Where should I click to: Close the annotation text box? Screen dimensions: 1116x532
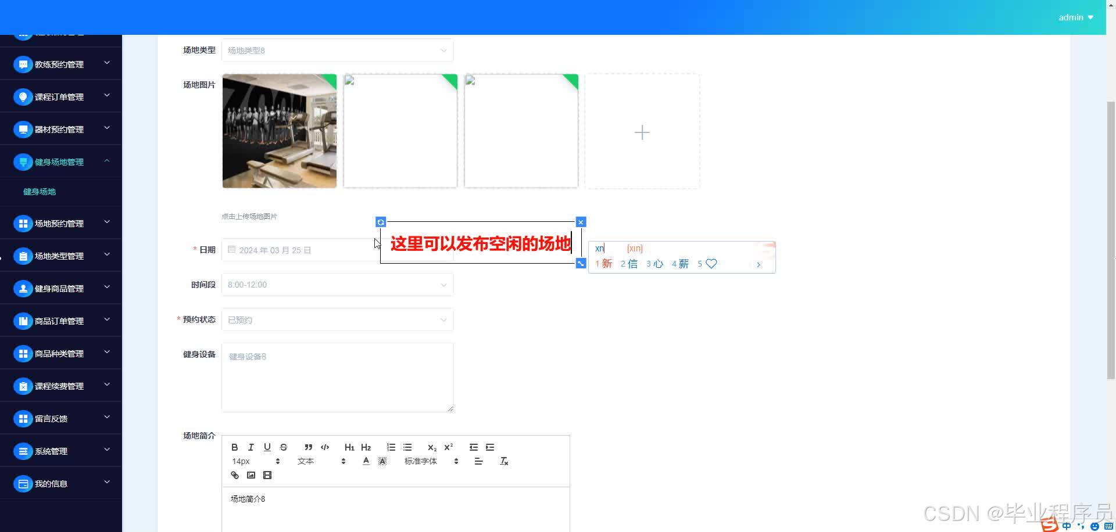tap(581, 222)
